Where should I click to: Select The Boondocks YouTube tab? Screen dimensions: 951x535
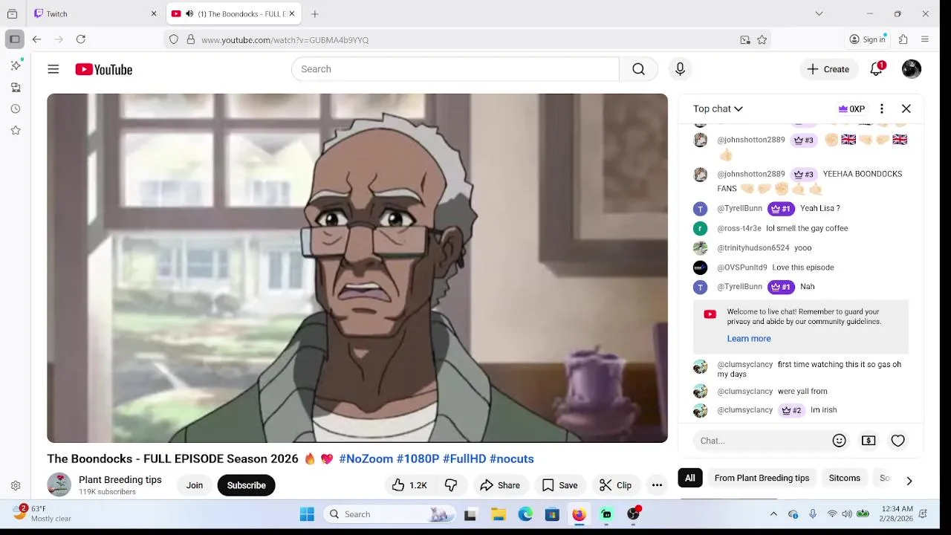point(233,14)
